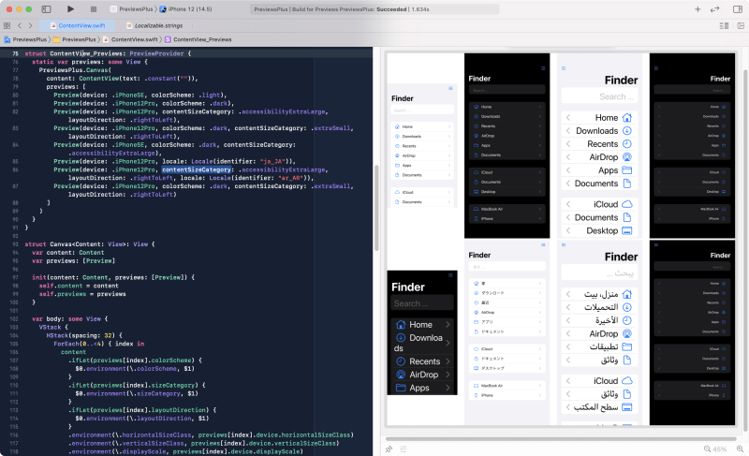
Task: Run the app with the play button
Action: pos(71,9)
